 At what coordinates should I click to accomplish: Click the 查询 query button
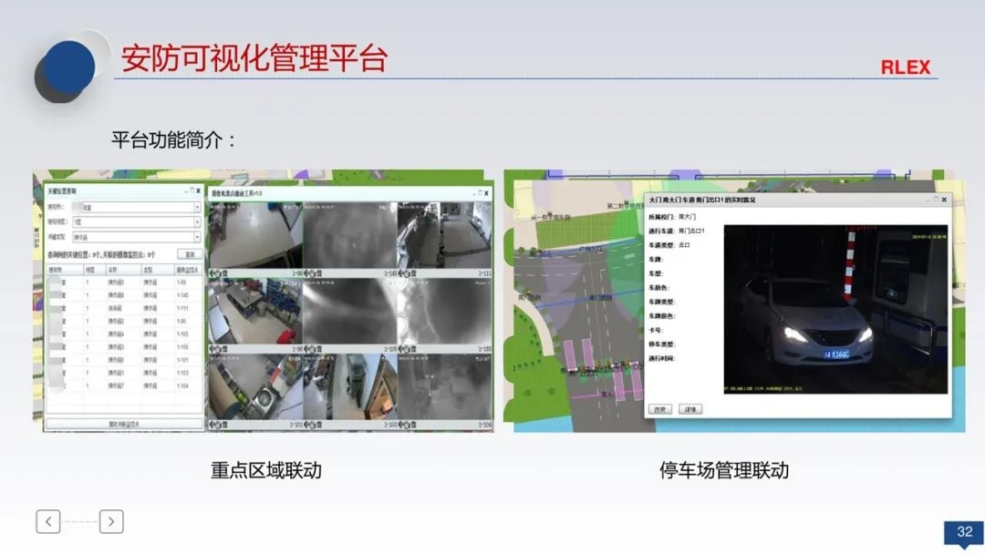pyautogui.click(x=190, y=254)
